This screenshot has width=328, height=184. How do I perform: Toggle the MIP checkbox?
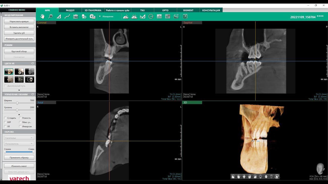pyautogui.click(x=5, y=122)
